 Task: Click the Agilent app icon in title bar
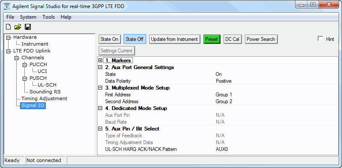pos(7,6)
